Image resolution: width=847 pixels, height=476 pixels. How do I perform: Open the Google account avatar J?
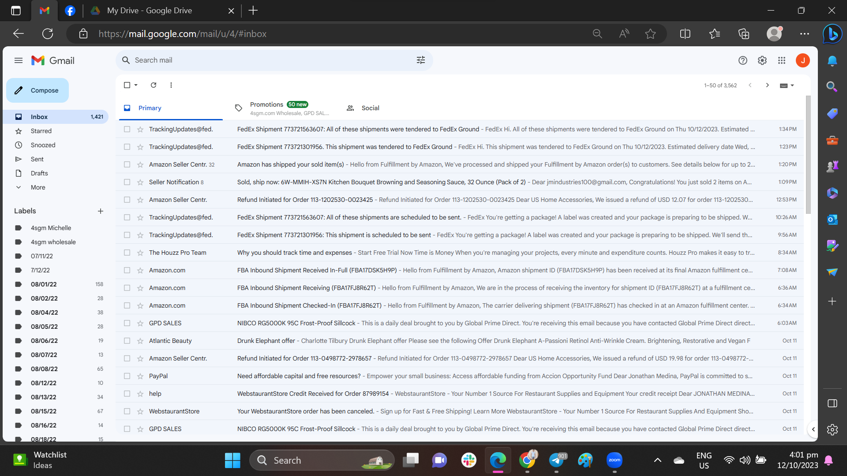click(803, 60)
